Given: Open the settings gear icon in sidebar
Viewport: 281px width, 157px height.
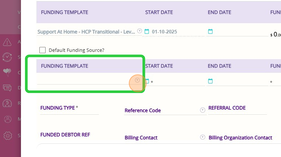Looking at the screenshot, I should (x=7, y=135).
